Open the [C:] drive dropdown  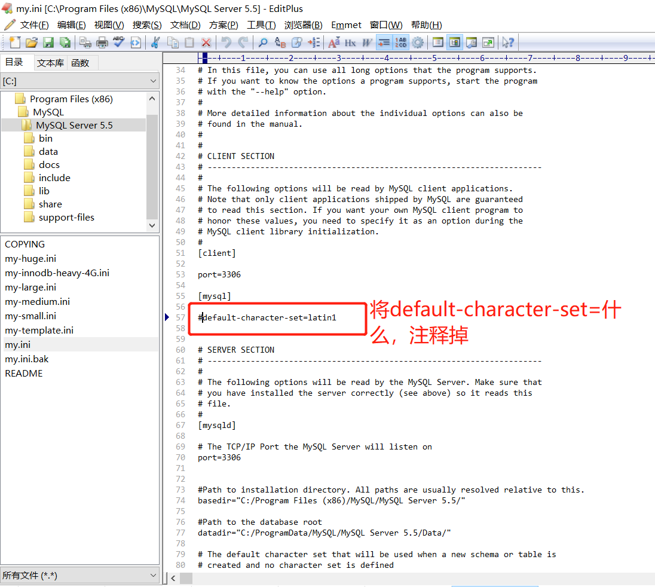(79, 81)
